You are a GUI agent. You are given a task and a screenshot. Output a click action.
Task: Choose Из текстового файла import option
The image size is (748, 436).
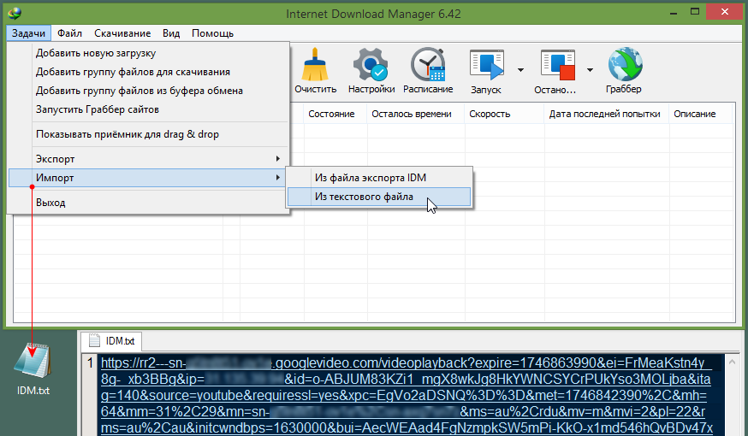[x=364, y=197]
